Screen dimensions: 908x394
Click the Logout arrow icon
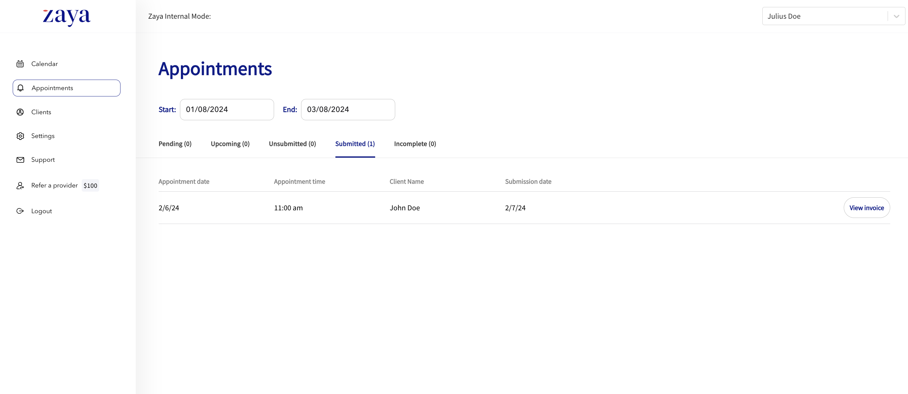click(x=20, y=211)
